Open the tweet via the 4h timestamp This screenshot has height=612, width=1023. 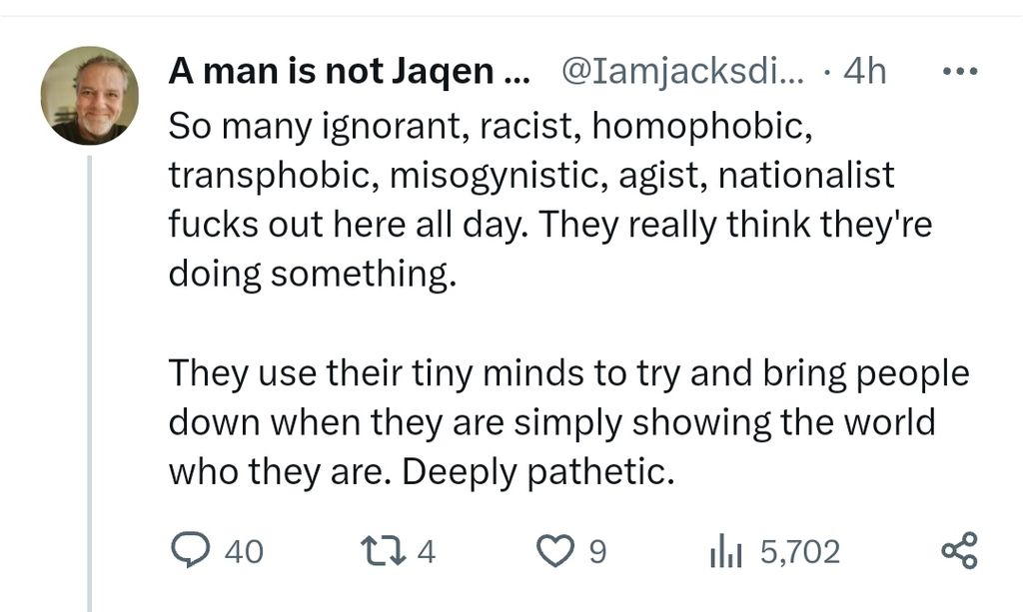864,72
